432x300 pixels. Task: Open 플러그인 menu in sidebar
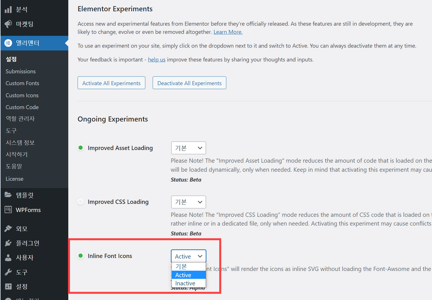pyautogui.click(x=34, y=243)
